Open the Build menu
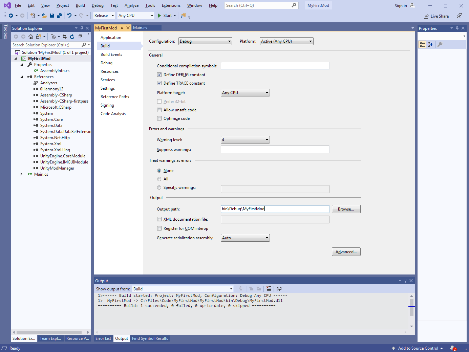 [80, 5]
